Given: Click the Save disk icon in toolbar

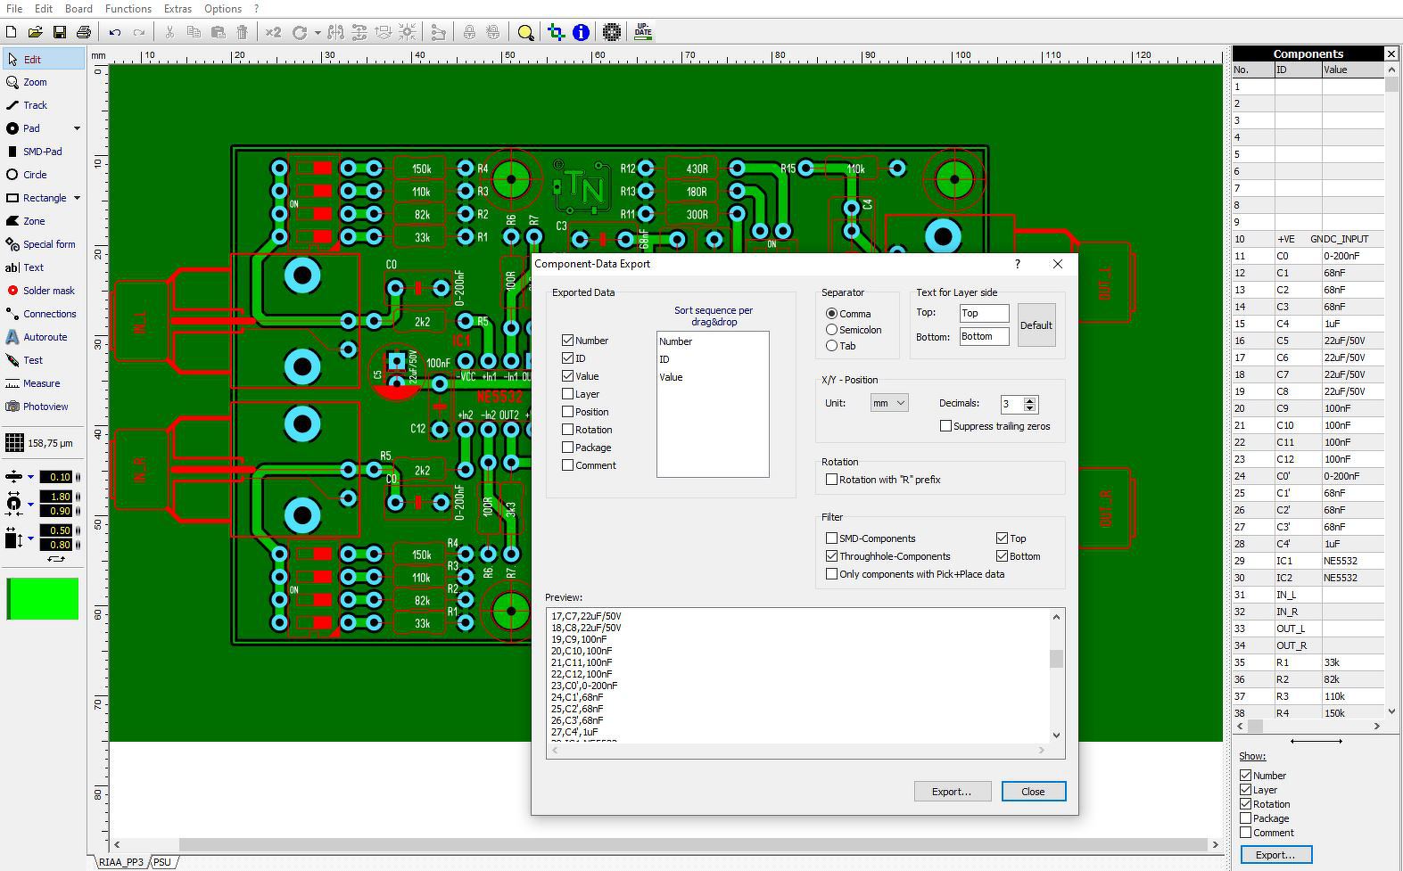Looking at the screenshot, I should [60, 32].
